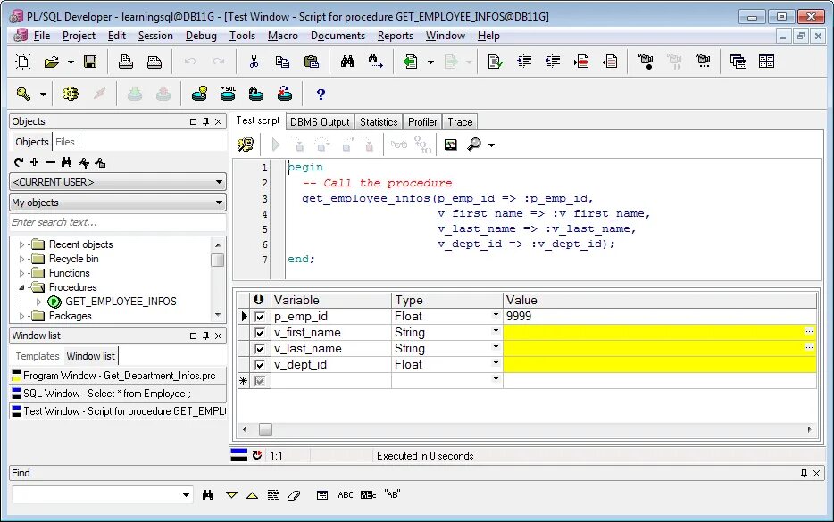The width and height of the screenshot is (834, 522).
Task: Click the find next down arrow icon
Action: point(231,495)
